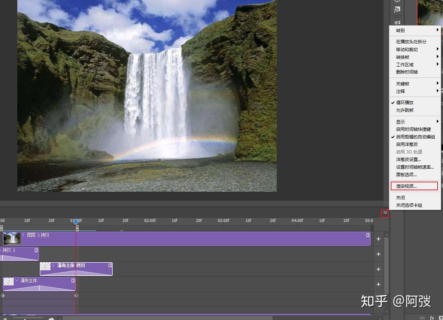This screenshot has width=443, height=320.
Task: Open the 3D panel cube icon
Action: point(397,22)
